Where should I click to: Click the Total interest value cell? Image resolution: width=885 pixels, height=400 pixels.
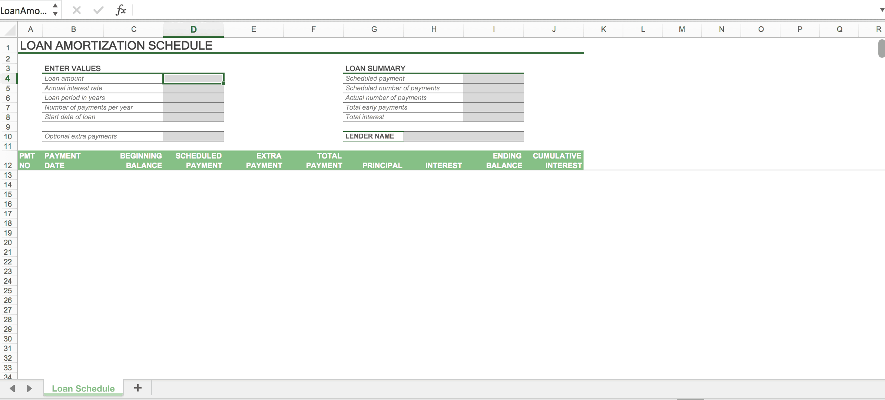[x=494, y=117]
